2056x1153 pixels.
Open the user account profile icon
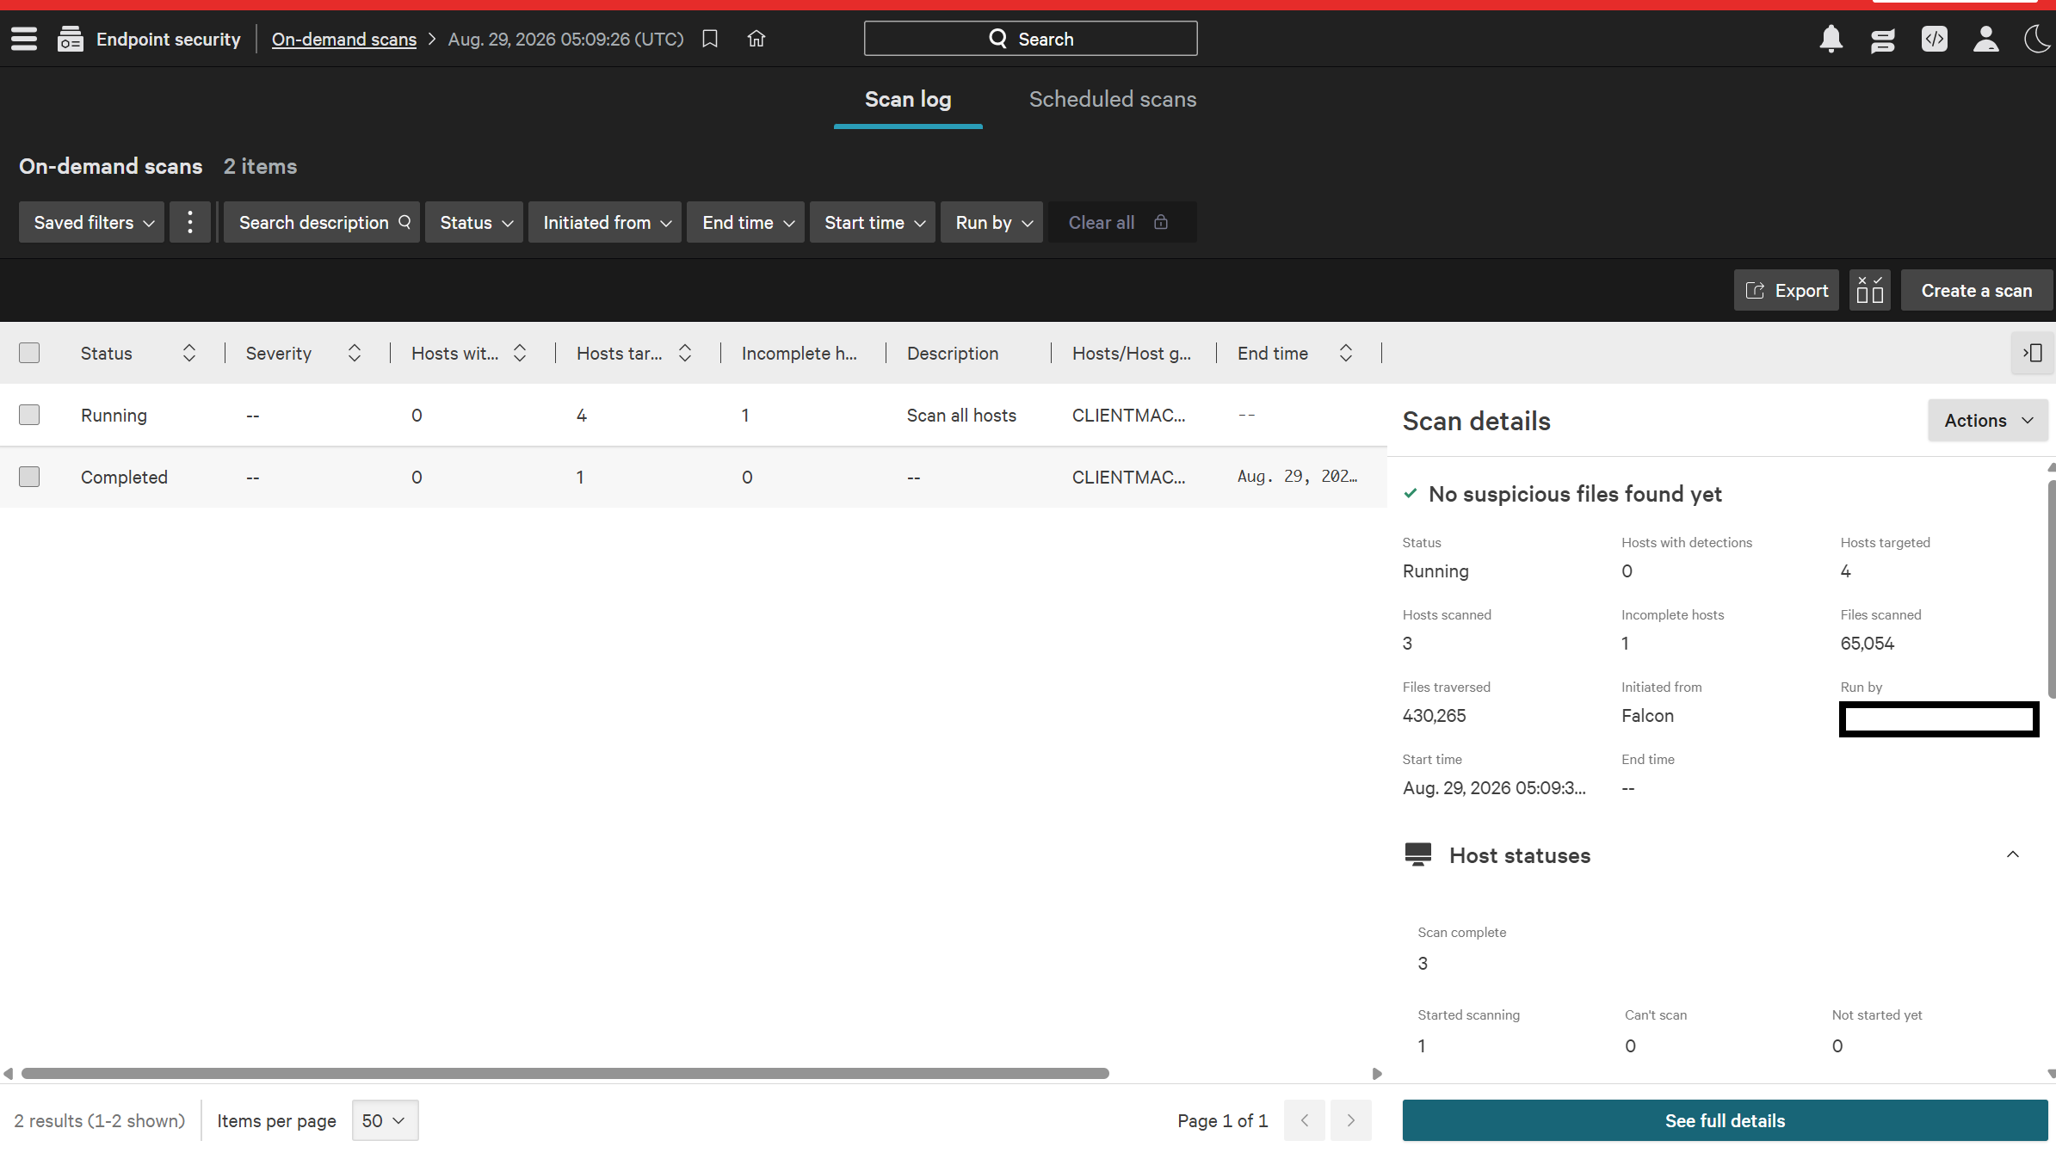pos(1986,39)
